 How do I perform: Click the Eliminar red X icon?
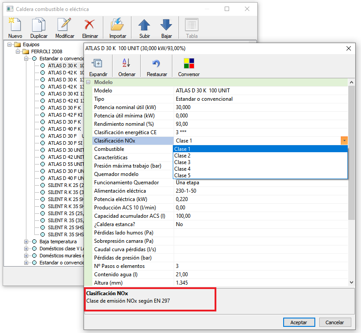point(90,25)
